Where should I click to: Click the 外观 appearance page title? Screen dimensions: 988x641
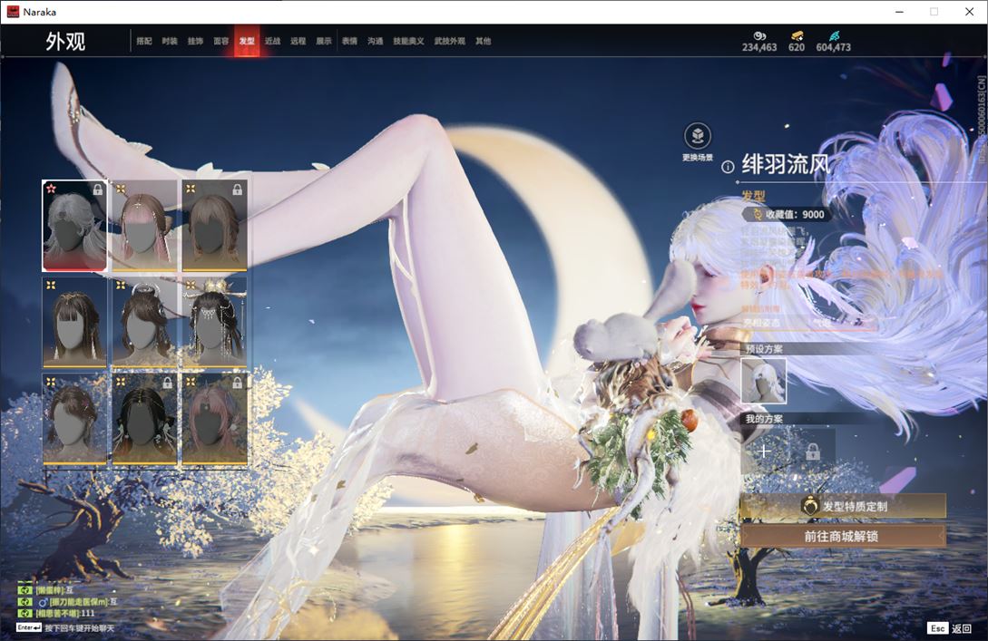point(65,42)
